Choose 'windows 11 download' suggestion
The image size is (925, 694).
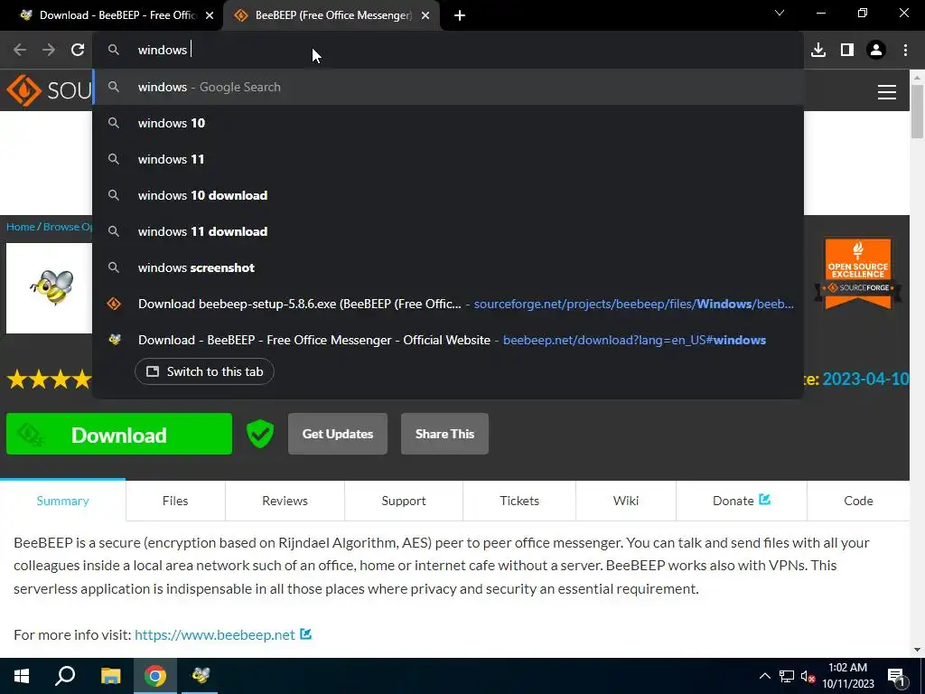coord(448,231)
